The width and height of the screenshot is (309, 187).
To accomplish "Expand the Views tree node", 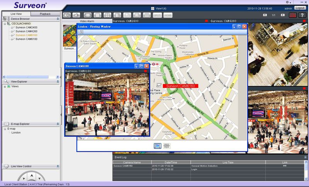I will [5, 86].
